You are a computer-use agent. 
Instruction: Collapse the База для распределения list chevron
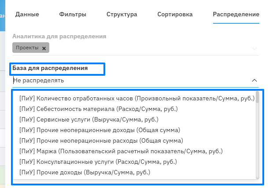click(254, 81)
